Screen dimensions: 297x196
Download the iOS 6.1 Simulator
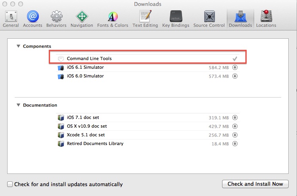pyautogui.click(x=235, y=67)
